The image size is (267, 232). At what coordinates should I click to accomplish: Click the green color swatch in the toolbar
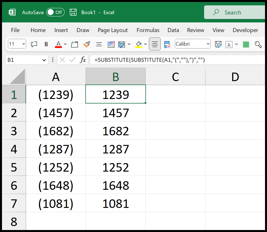(x=246, y=44)
